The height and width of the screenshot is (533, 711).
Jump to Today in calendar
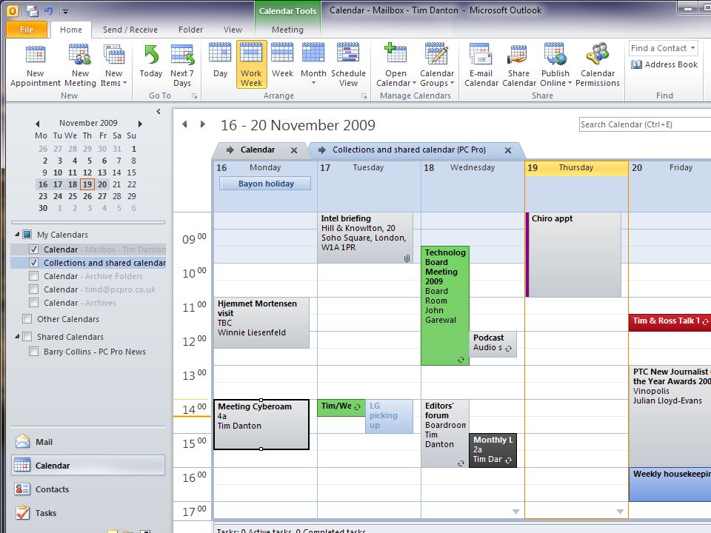tap(151, 65)
